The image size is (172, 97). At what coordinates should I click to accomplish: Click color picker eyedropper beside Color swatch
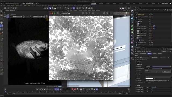155,79
